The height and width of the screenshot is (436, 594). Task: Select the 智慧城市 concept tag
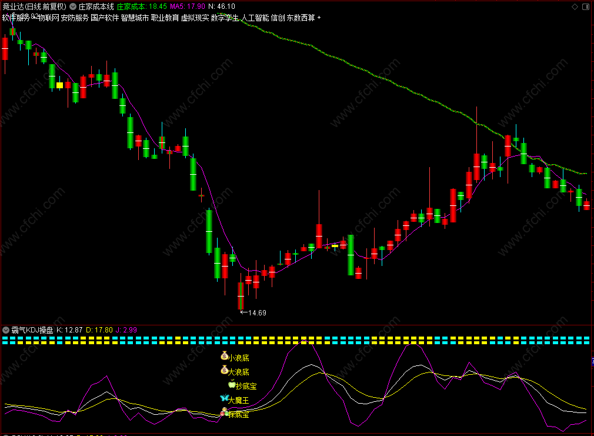pos(135,18)
